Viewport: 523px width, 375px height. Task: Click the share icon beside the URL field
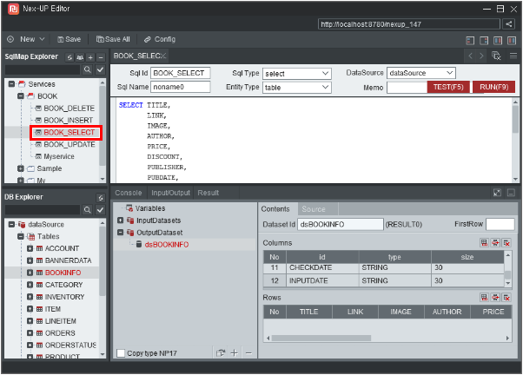[x=508, y=24]
